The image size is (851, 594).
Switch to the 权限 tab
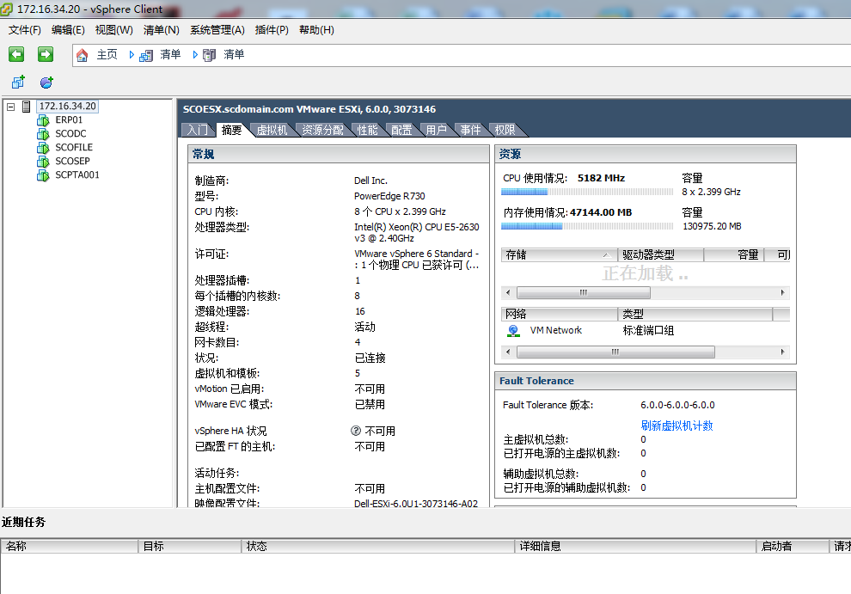[505, 130]
